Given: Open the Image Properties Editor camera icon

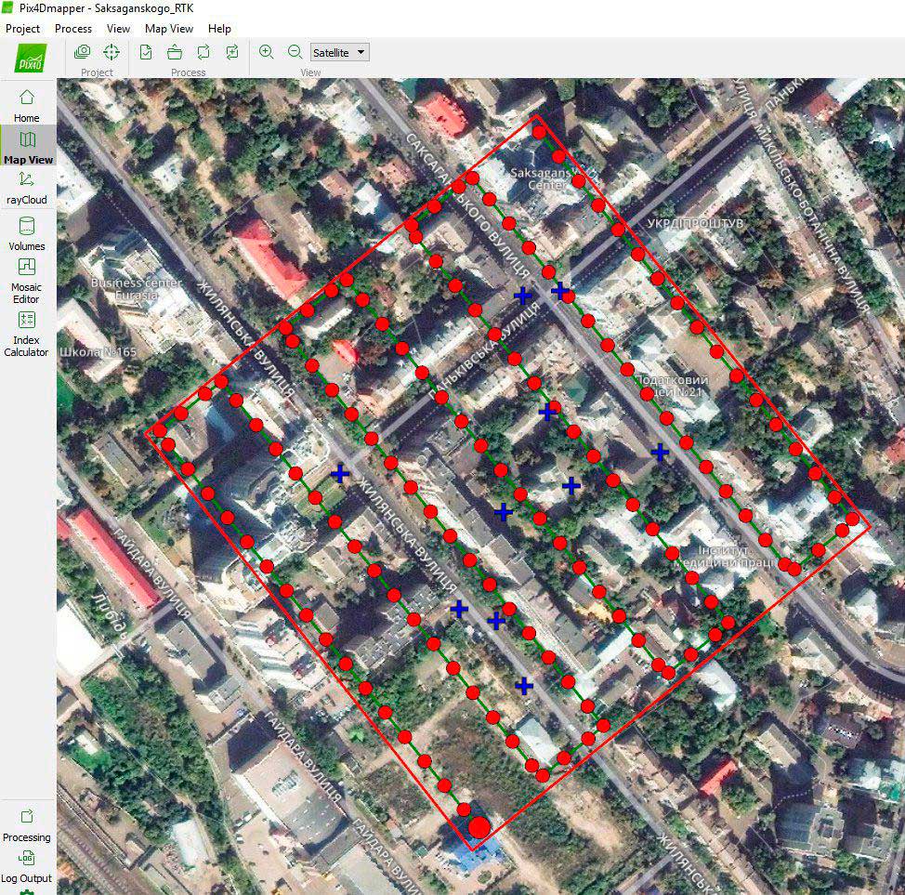Looking at the screenshot, I should click(x=83, y=52).
